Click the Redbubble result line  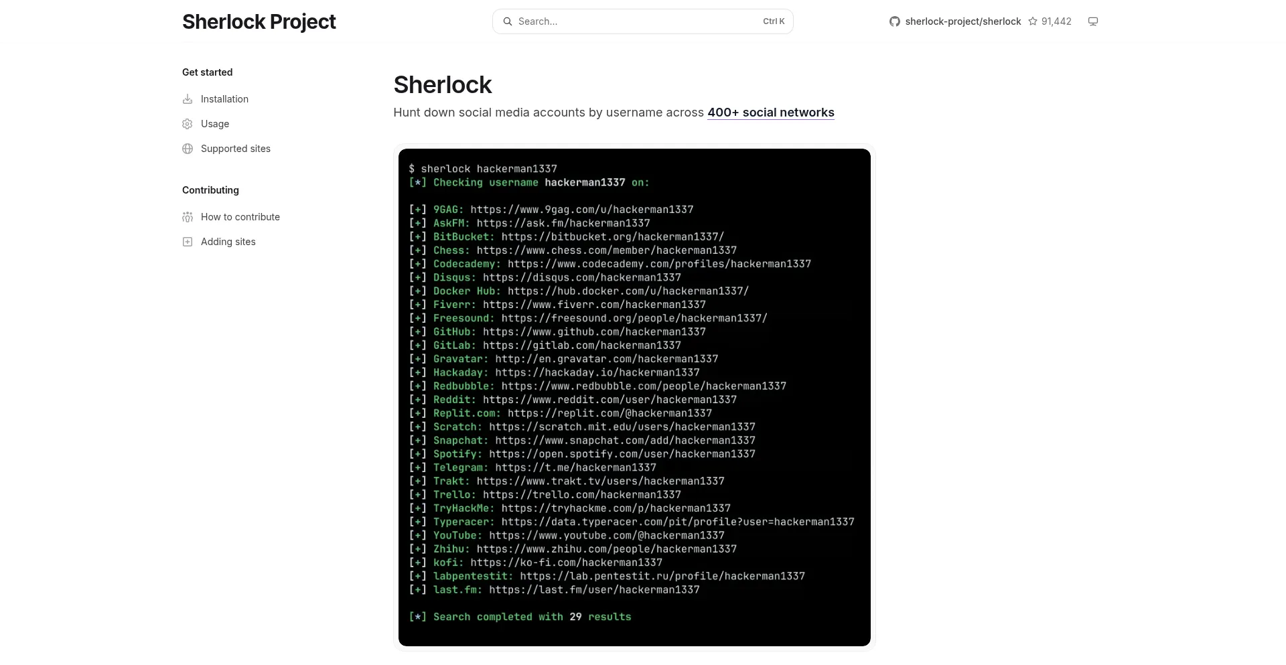[x=597, y=386]
